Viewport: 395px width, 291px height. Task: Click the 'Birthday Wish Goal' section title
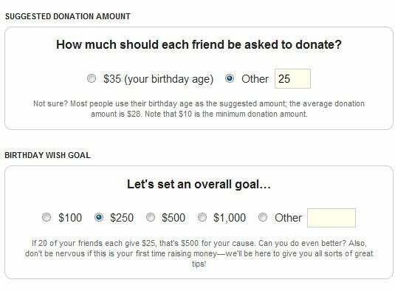[x=47, y=155]
